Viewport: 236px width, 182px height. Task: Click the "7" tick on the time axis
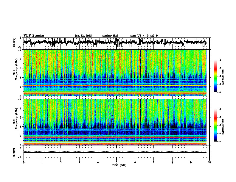(x=154, y=162)
